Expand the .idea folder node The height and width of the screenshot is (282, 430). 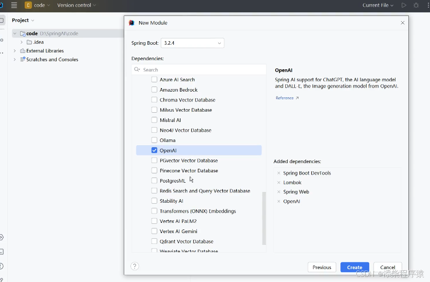point(21,42)
